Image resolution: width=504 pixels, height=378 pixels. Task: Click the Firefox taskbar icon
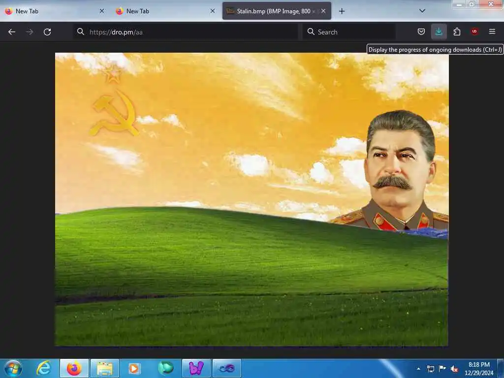[x=74, y=368]
